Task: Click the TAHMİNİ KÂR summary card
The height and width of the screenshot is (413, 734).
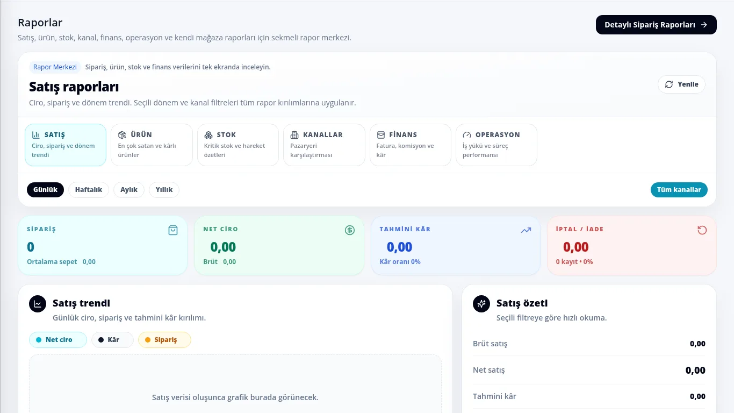Action: (x=456, y=246)
